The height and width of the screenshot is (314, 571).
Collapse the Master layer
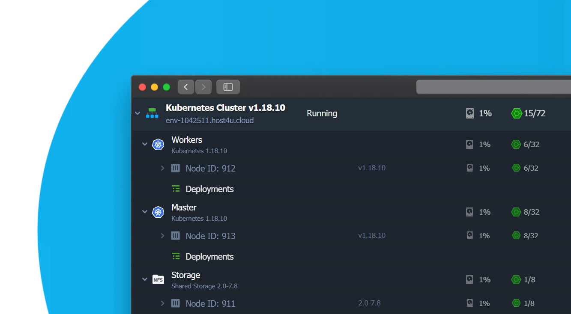tap(145, 212)
